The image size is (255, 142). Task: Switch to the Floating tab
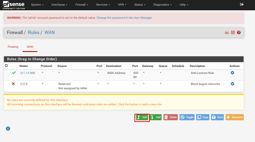[x=13, y=47]
